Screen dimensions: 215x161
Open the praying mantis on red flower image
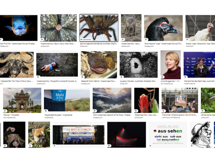point(146,100)
